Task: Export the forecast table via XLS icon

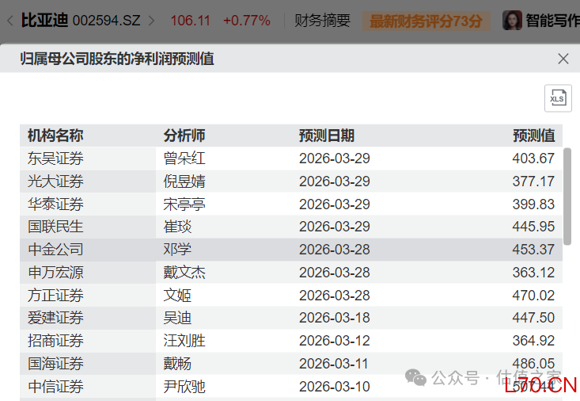Action: (x=557, y=98)
